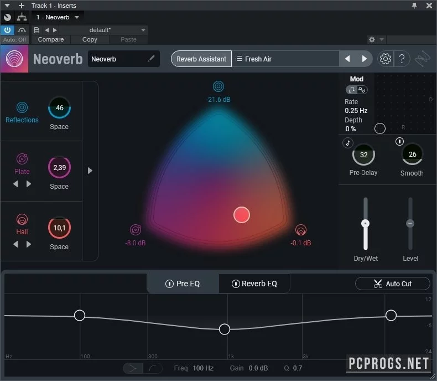Click the Freq 100 Hz value
437x381 pixels.
[203, 368]
